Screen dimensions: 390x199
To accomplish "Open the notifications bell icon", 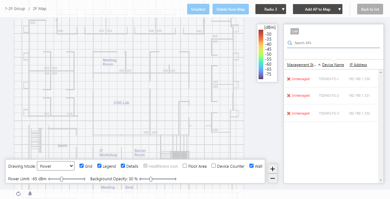I will (x=30, y=194).
